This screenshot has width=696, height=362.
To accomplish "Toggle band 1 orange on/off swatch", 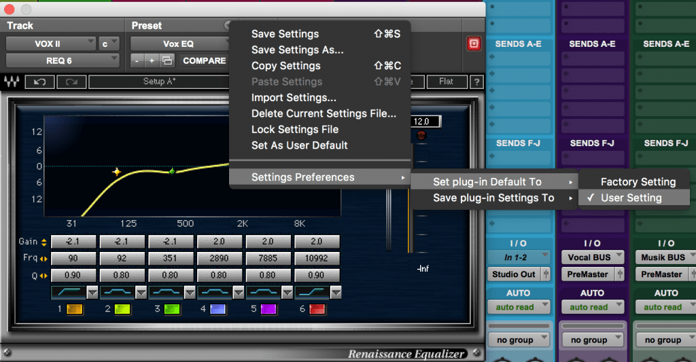I will (75, 309).
